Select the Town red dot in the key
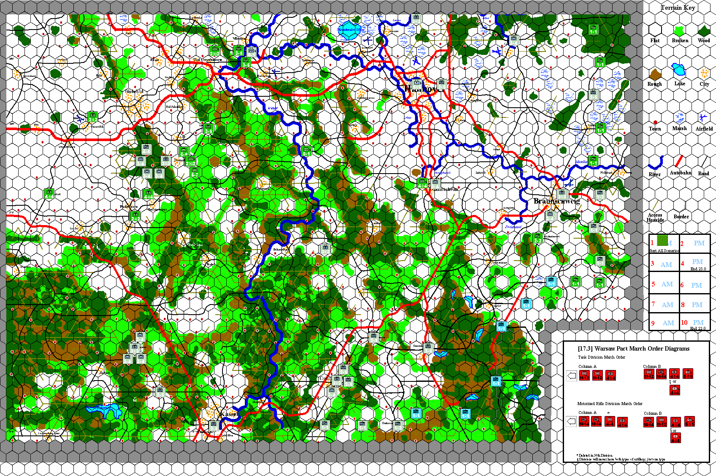The width and height of the screenshot is (716, 476). (655, 122)
